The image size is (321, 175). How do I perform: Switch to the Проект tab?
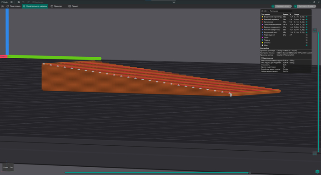tap(73, 6)
